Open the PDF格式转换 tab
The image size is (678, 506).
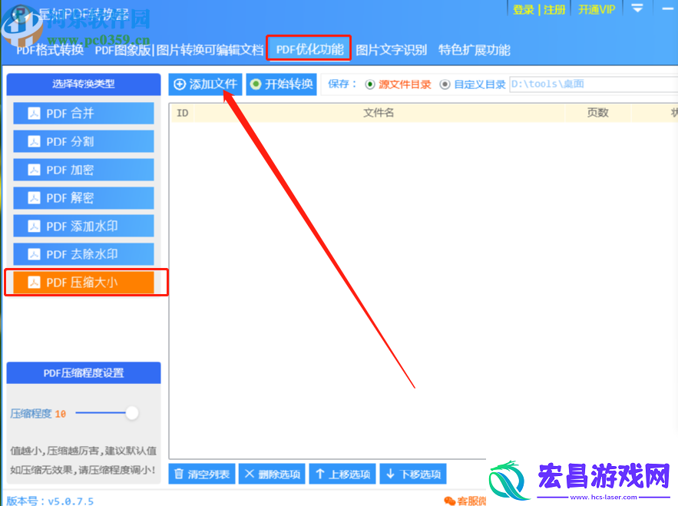coord(50,50)
